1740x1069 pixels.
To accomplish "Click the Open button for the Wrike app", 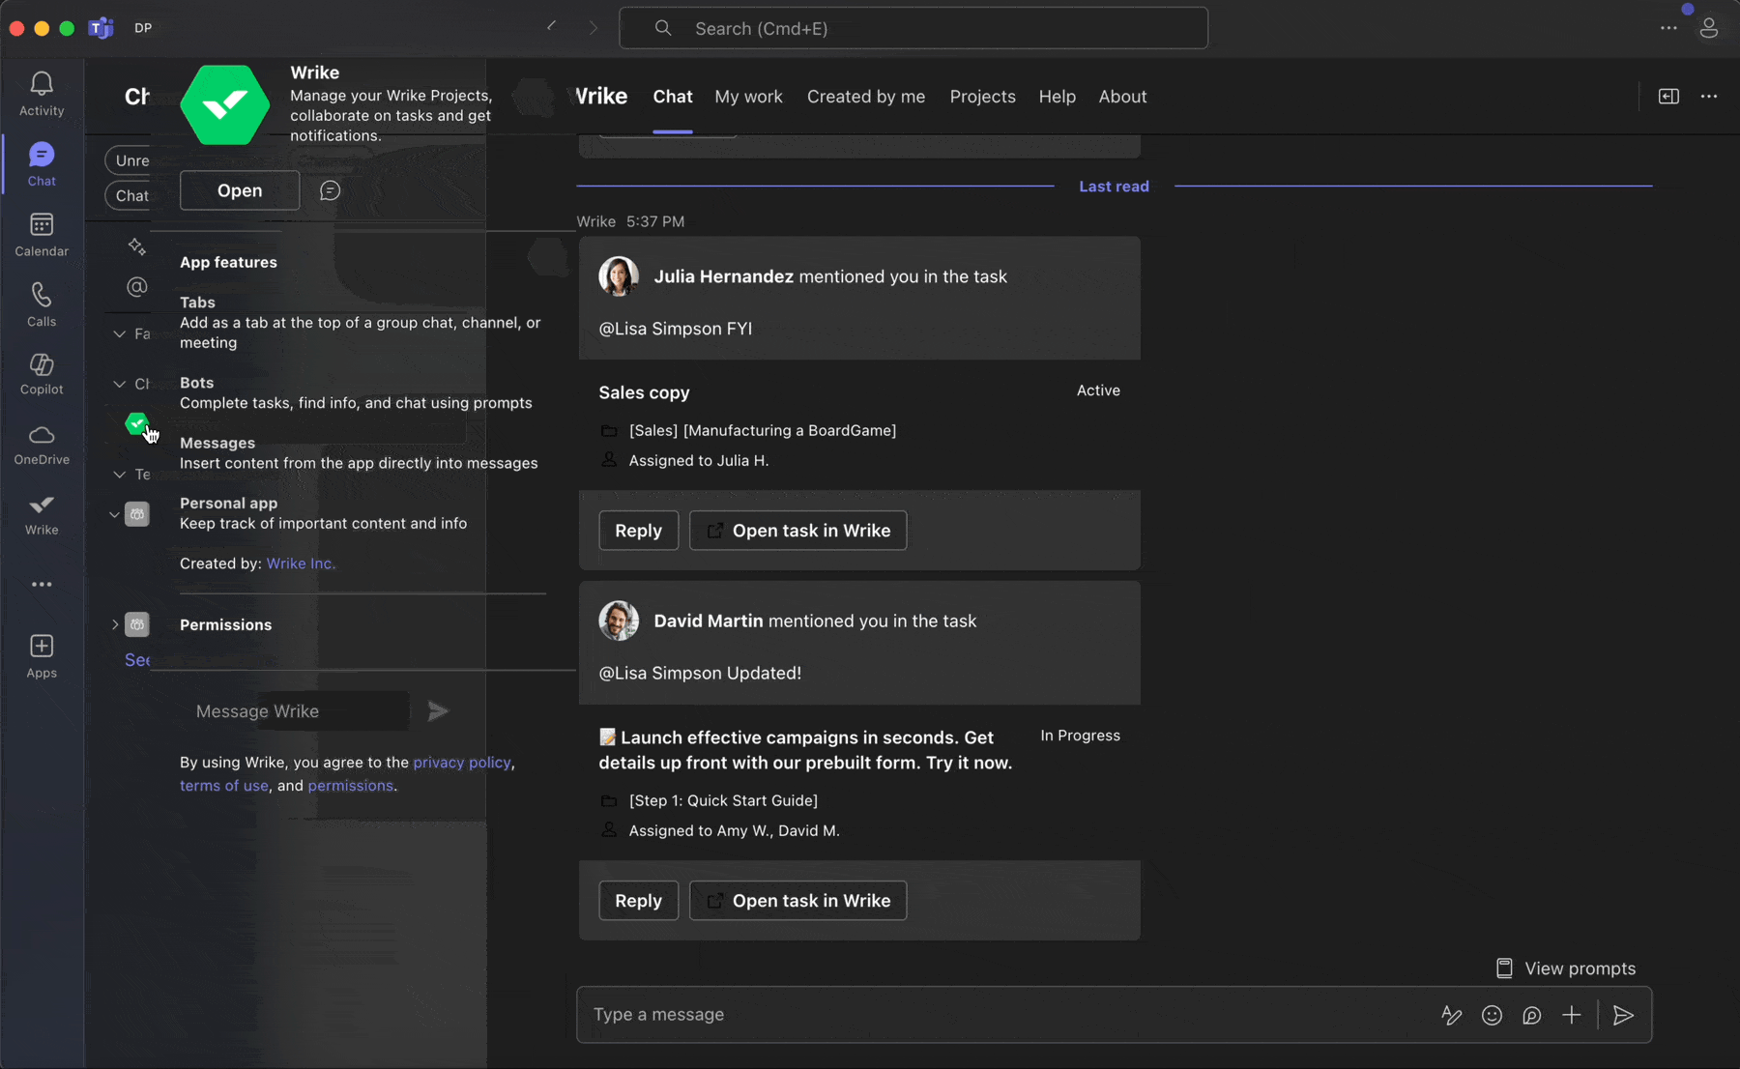I will (239, 189).
